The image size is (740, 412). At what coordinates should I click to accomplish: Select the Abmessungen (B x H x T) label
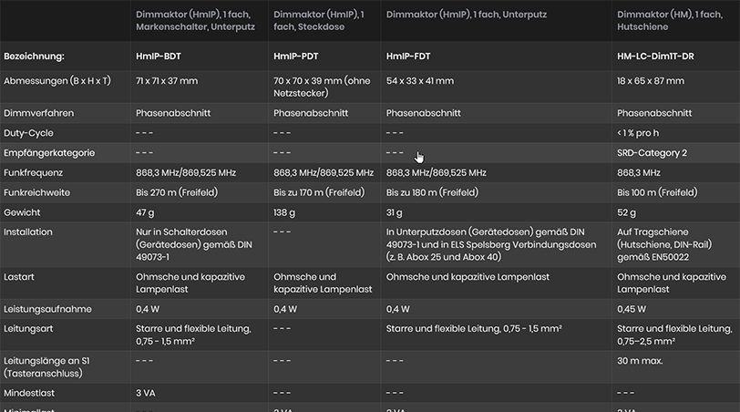point(57,81)
